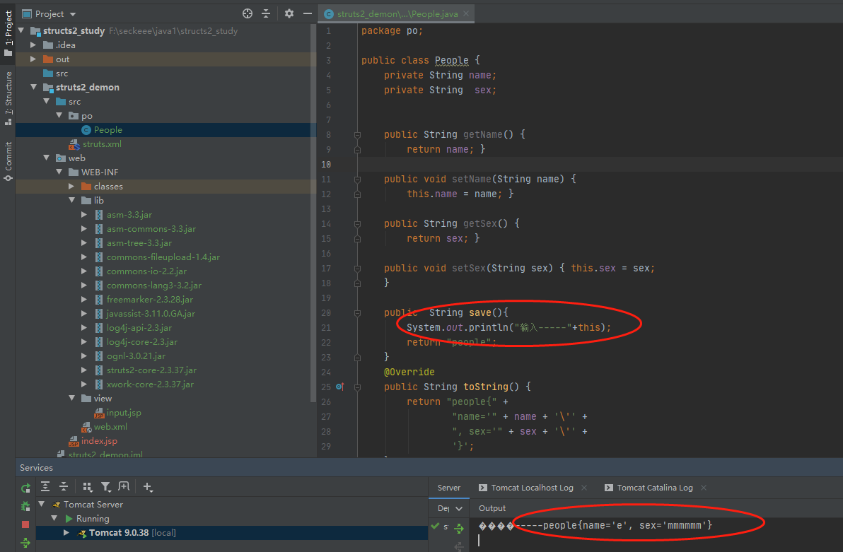Select web.xml in the tree

[x=110, y=426]
